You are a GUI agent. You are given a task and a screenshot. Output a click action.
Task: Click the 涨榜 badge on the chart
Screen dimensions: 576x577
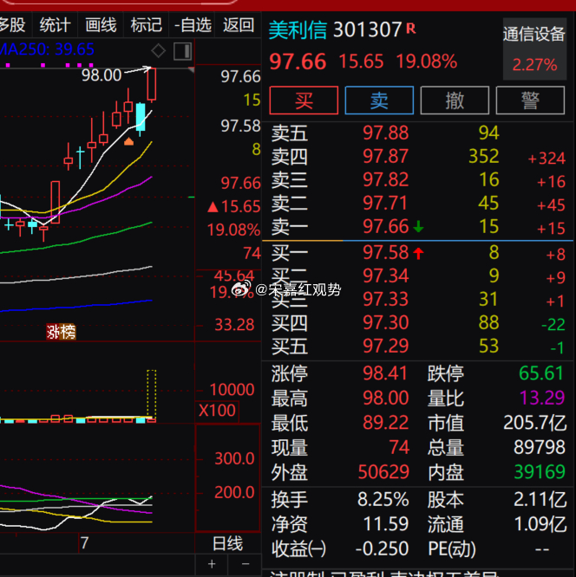[x=62, y=332]
